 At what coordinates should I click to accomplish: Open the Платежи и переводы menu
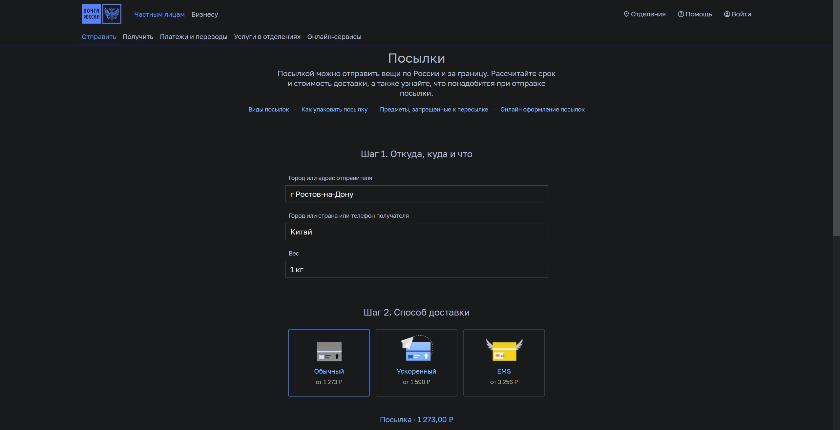[x=193, y=37]
